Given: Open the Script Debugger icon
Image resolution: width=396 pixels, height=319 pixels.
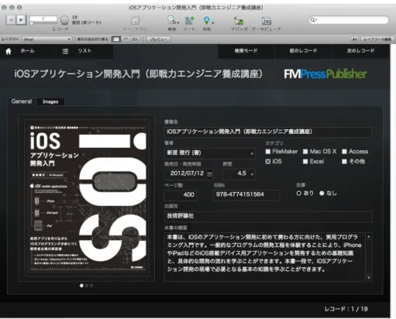Looking at the screenshot, I should (x=239, y=20).
